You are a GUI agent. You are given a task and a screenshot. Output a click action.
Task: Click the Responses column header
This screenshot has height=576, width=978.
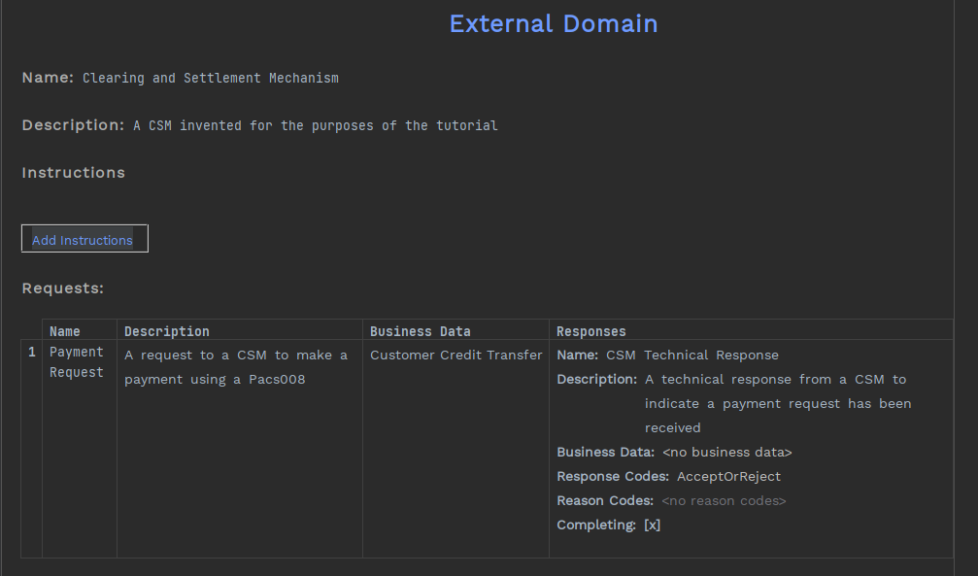(x=590, y=331)
